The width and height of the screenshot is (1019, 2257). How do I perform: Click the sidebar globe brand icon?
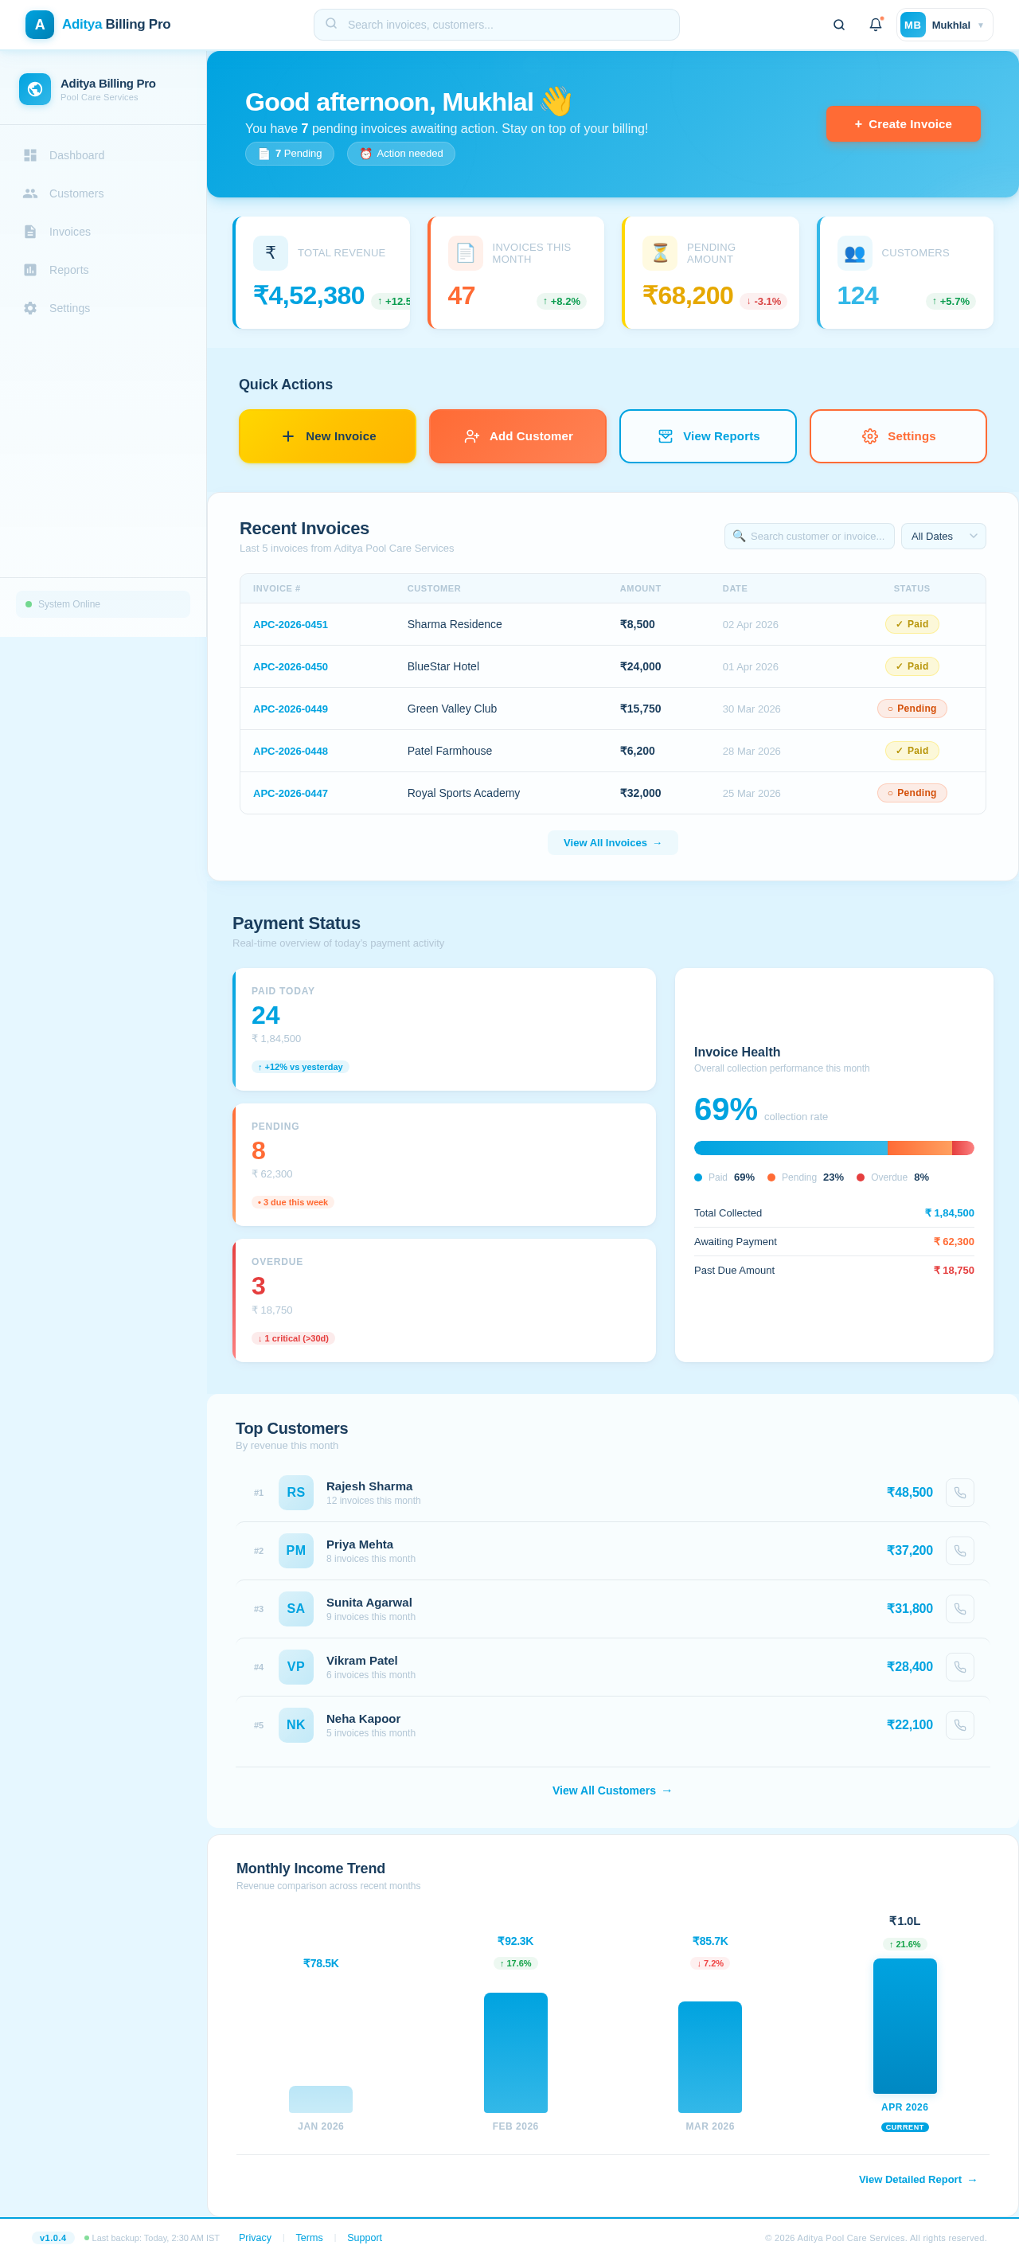pyautogui.click(x=35, y=89)
